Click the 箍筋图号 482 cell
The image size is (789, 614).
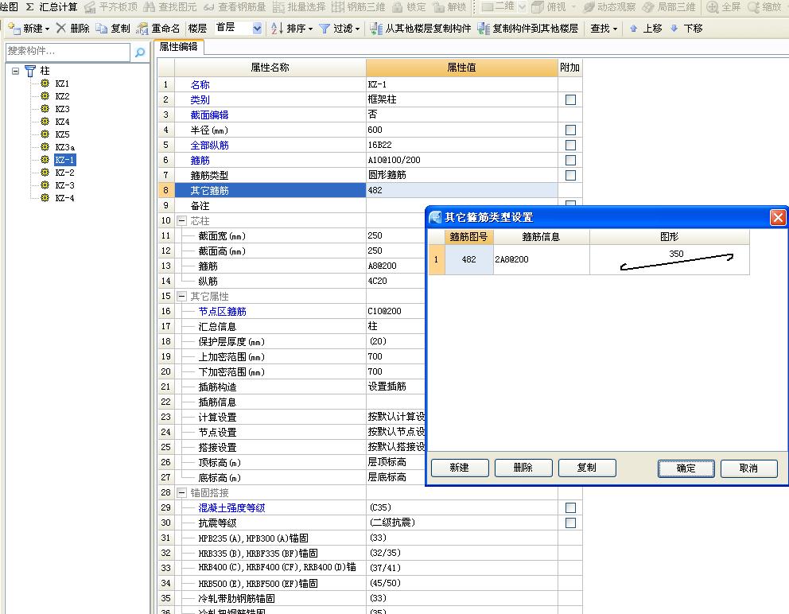(469, 259)
